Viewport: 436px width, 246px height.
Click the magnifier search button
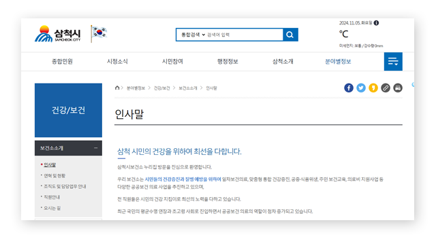tap(290, 35)
